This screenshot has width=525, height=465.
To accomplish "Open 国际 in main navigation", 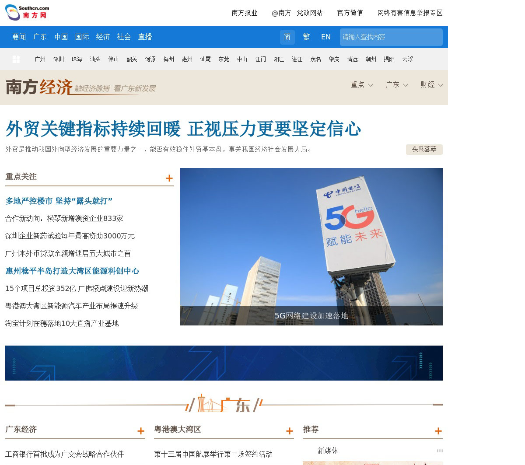I will click(82, 37).
